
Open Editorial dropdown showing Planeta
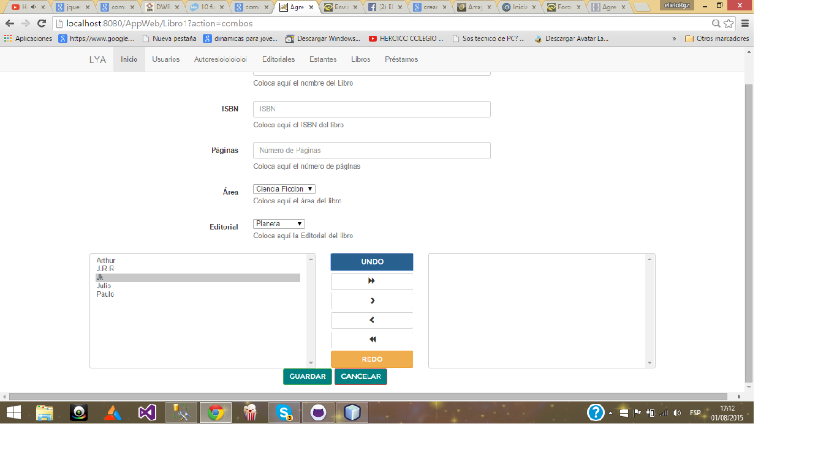click(279, 224)
